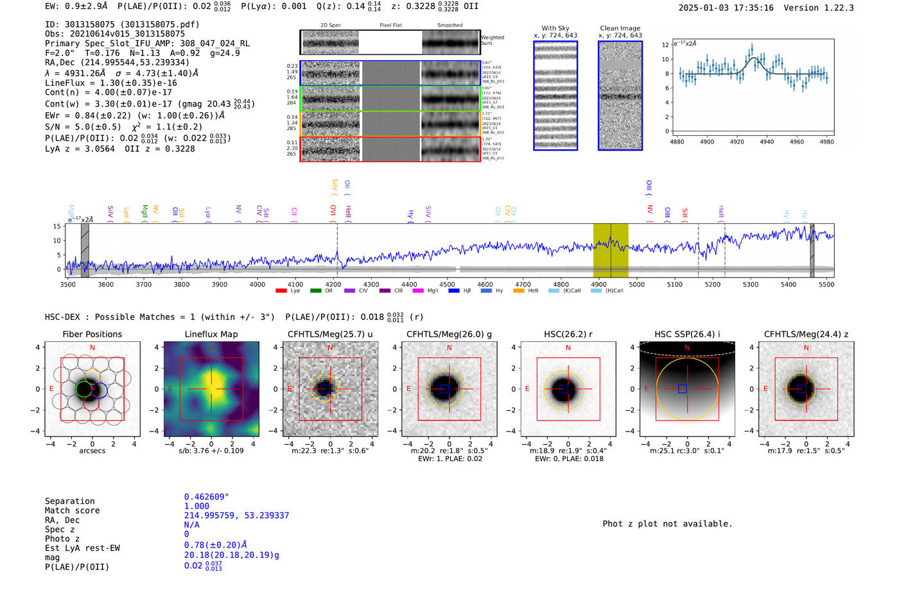Open the HSC(26.2) r cutout
Image resolution: width=899 pixels, height=611 pixels.
(x=568, y=389)
